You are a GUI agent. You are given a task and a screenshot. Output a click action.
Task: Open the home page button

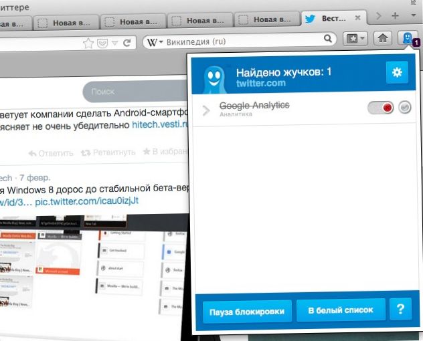(383, 39)
